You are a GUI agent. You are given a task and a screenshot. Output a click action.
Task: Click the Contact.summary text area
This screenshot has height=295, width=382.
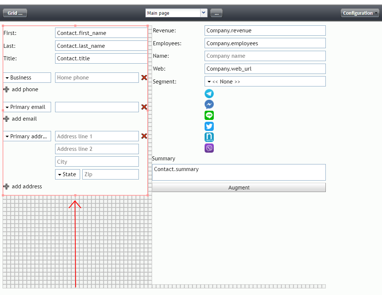pos(239,172)
